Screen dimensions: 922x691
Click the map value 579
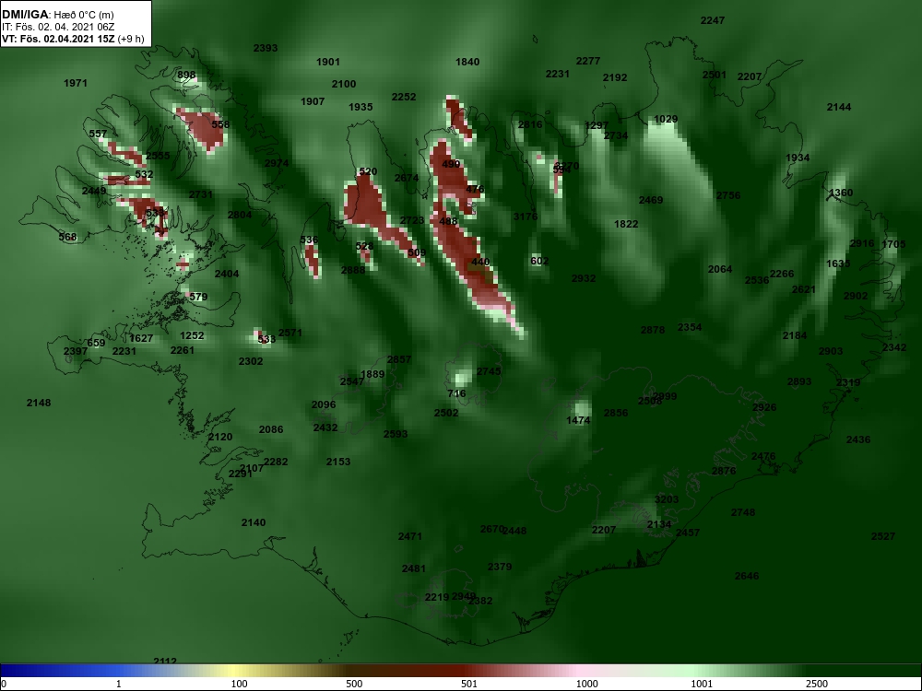click(198, 297)
